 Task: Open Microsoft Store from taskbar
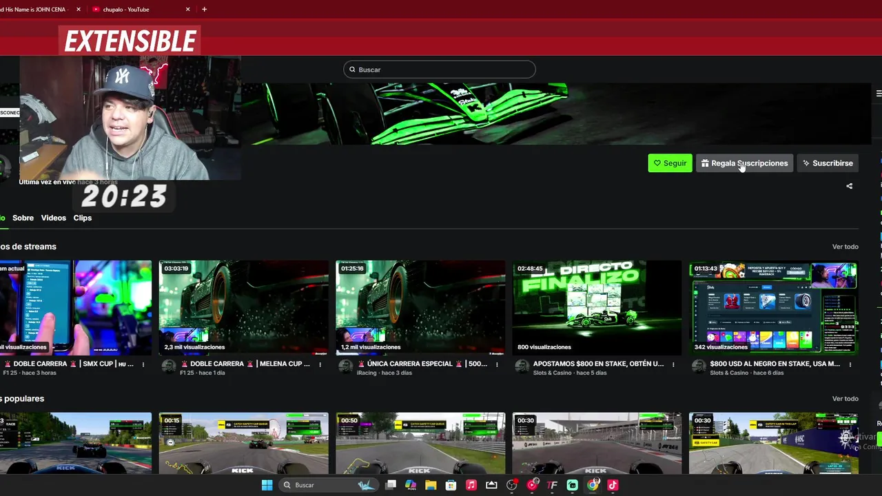pyautogui.click(x=451, y=485)
